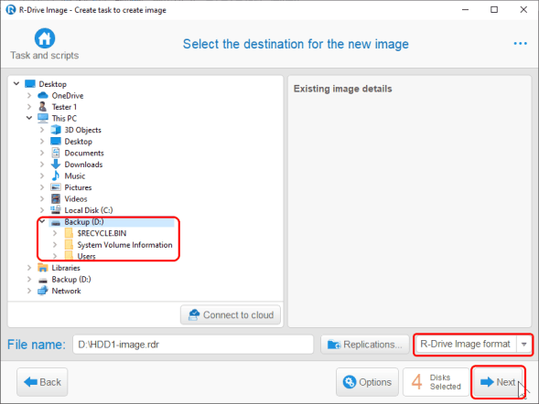Click the File name input field
Image resolution: width=539 pixels, height=404 pixels.
[193, 345]
